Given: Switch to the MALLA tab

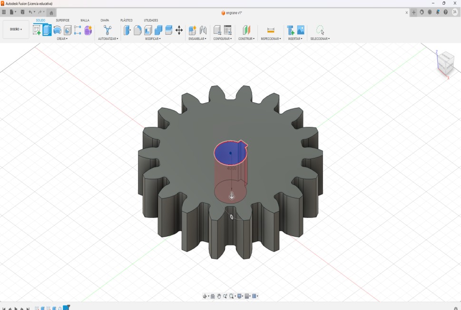Looking at the screenshot, I should click(x=85, y=20).
